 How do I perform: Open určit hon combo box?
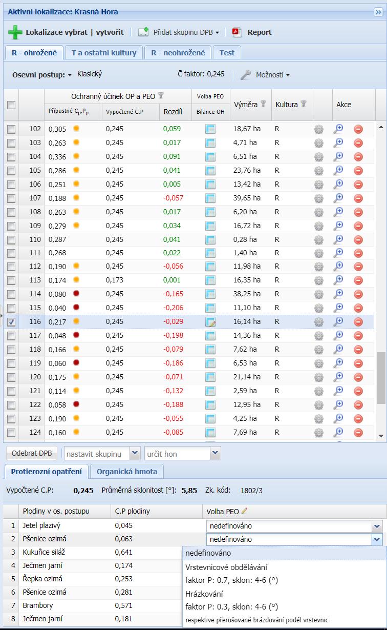coord(182,454)
